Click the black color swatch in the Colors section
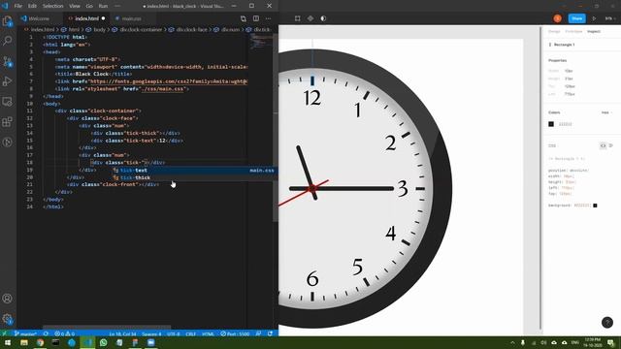Image resolution: width=621 pixels, height=349 pixels. point(551,124)
